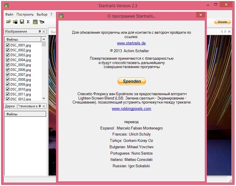Close the image view tab
The image size is (236, 186).
click(x=229, y=31)
